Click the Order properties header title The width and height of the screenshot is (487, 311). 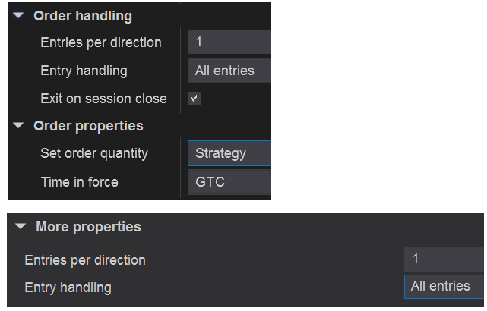88,126
